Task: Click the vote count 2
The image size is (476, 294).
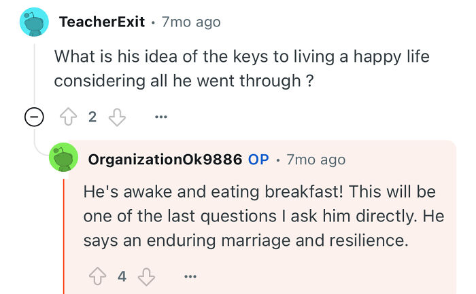Action: point(92,117)
